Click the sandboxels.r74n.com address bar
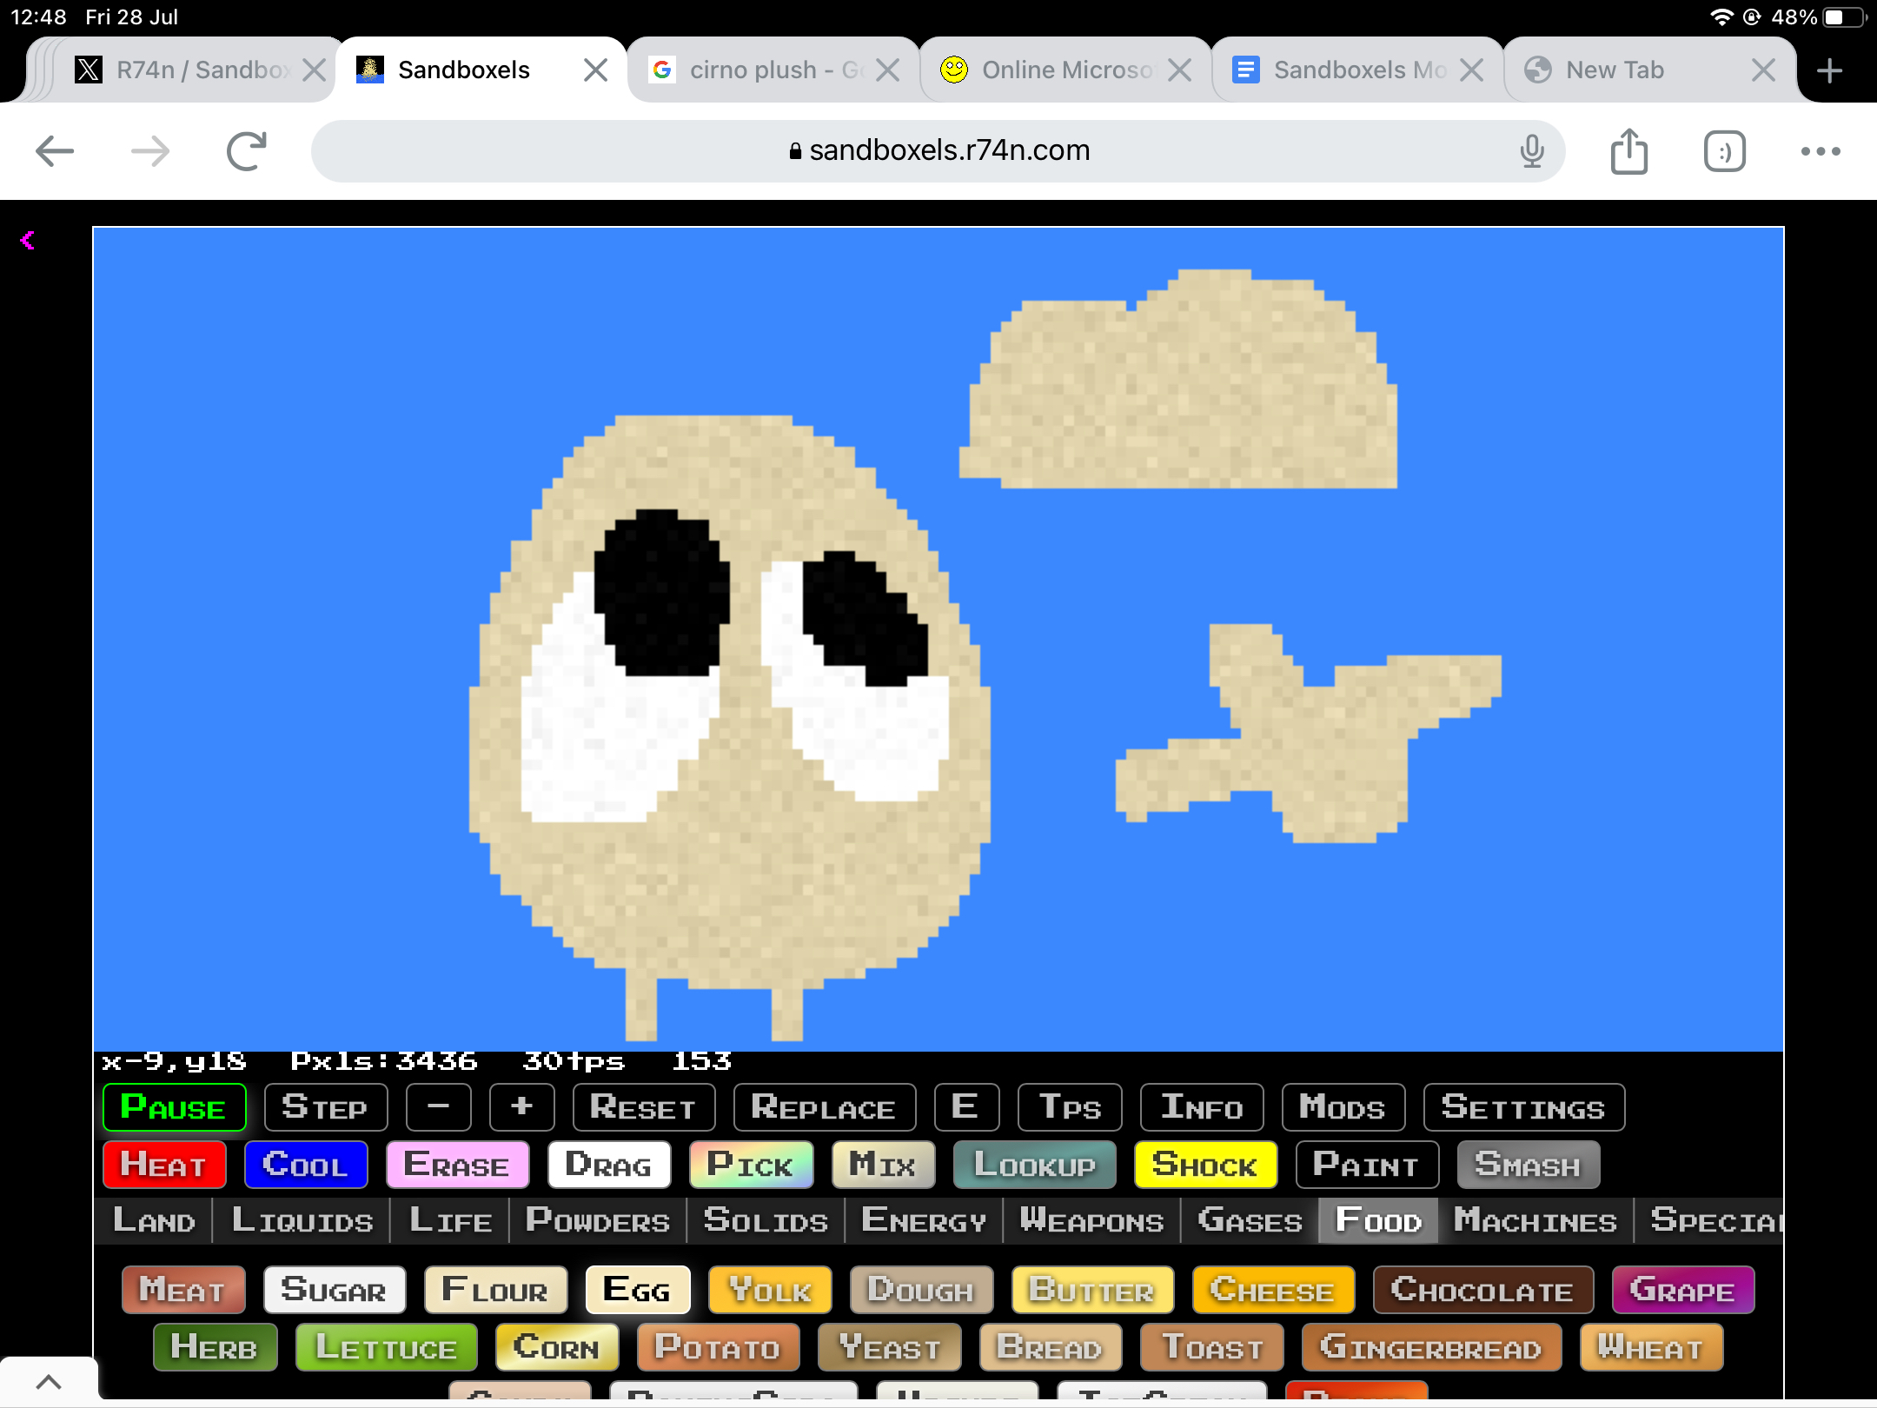Screen dimensions: 1877x1408 (938, 151)
